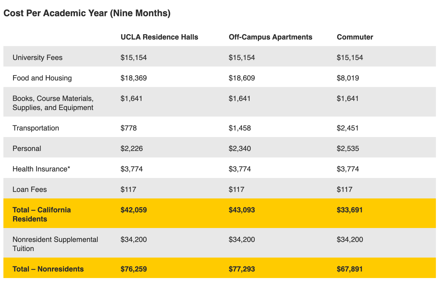Click the Commuter column header
The image size is (447, 286).
355,37
